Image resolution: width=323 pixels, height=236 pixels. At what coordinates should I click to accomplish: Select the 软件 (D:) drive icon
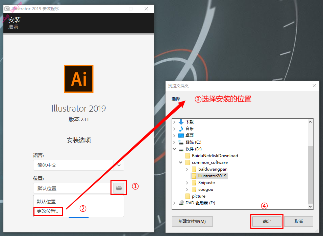tap(181, 149)
